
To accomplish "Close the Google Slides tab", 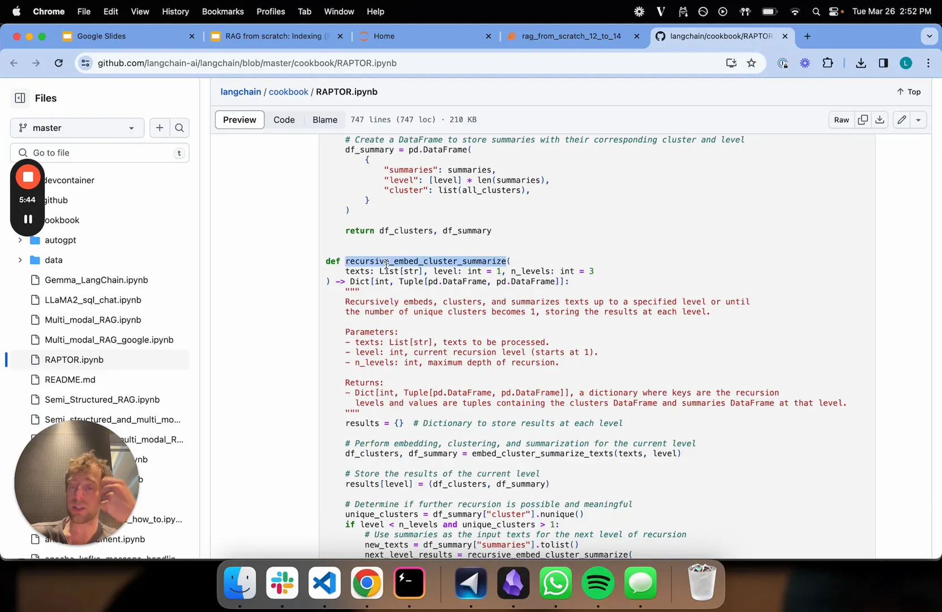I will (191, 36).
